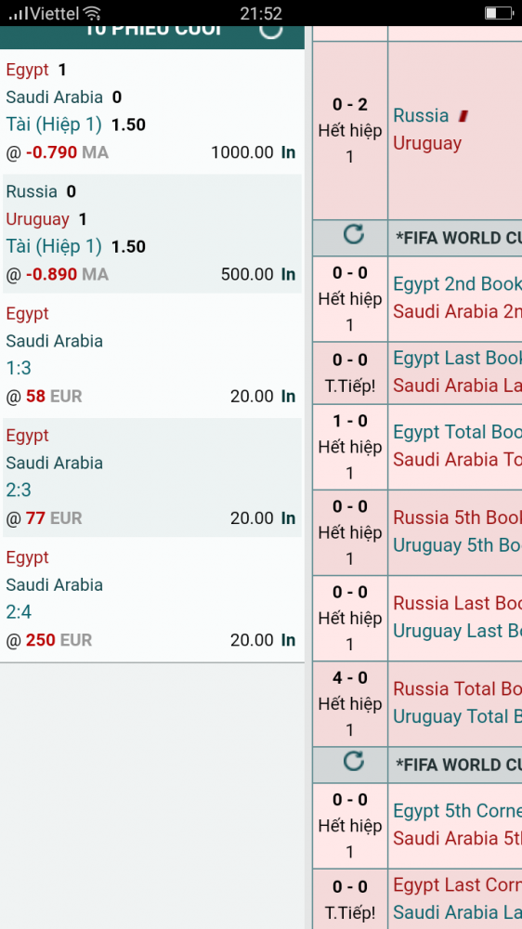Open the Egypt 2:4 bet at 250 EUR

tap(152, 599)
